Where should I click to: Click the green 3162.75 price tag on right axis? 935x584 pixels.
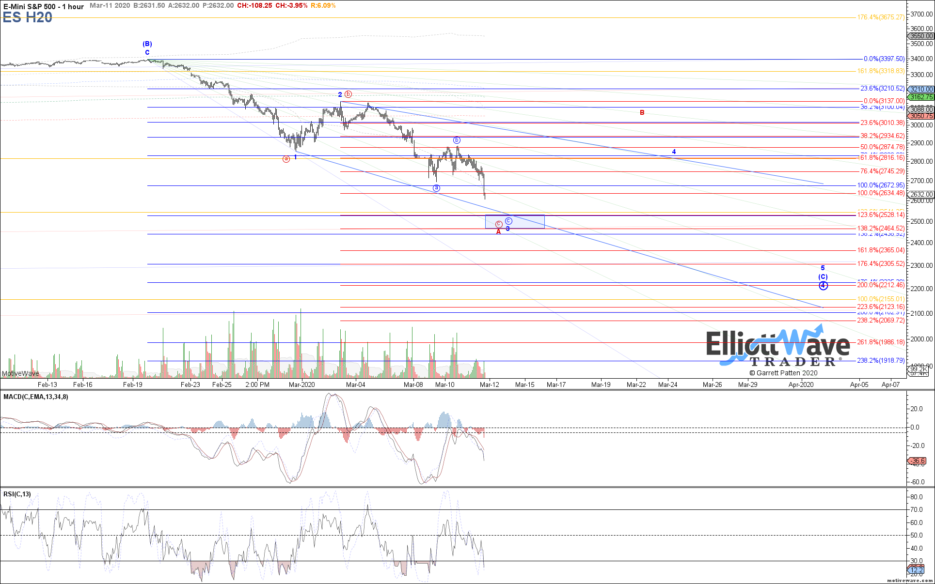pos(920,97)
